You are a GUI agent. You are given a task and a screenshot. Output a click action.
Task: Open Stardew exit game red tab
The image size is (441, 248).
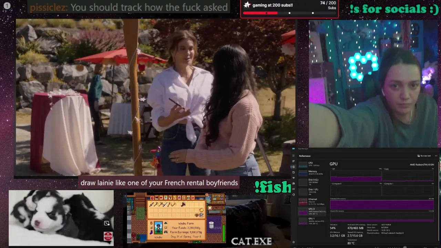(x=193, y=198)
